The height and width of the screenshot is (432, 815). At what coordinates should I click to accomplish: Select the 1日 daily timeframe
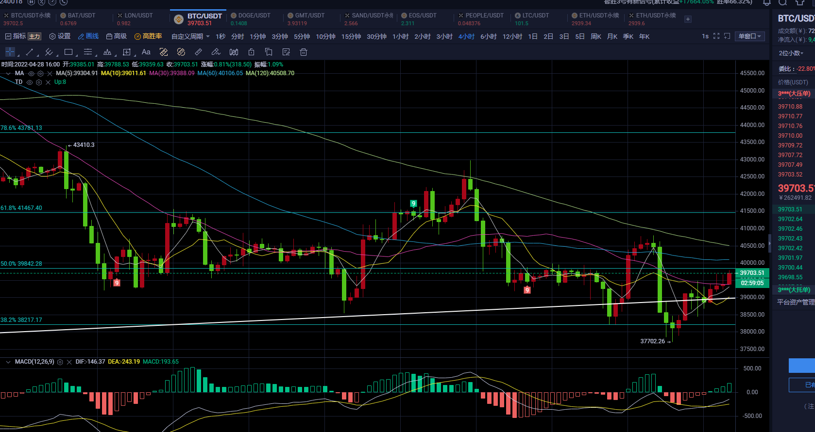click(x=533, y=36)
